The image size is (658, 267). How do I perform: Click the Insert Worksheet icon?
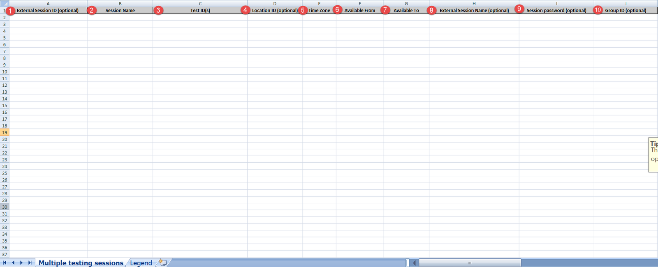(163, 263)
